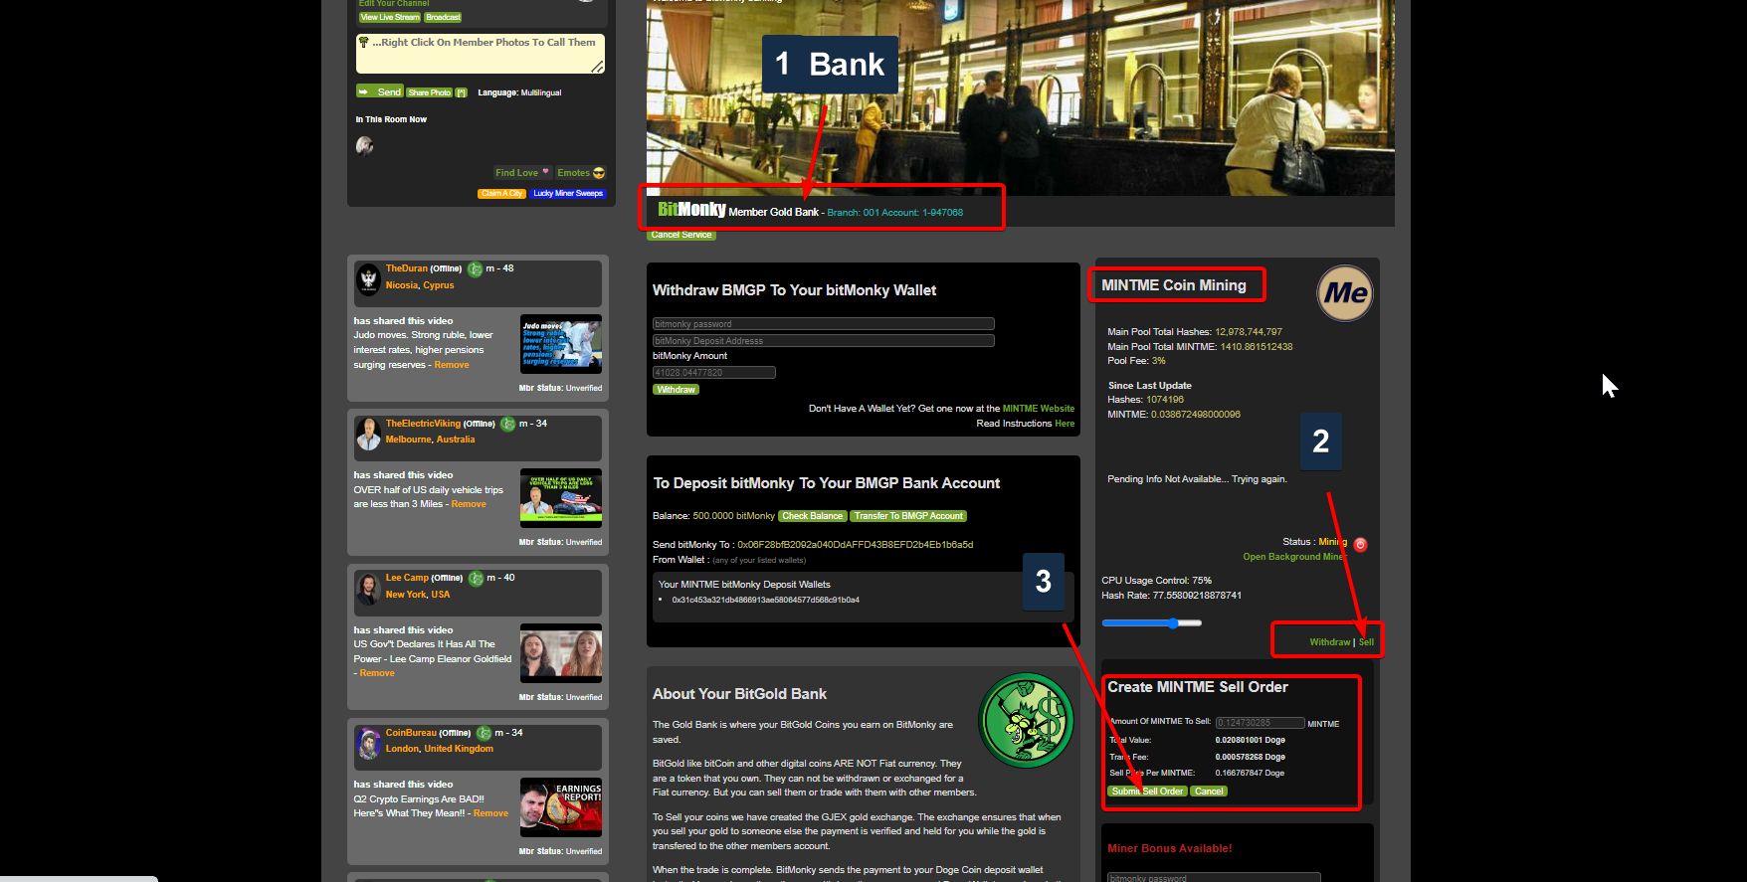The width and height of the screenshot is (1747, 882).
Task: Open CoinBureau username link
Action: pyautogui.click(x=411, y=733)
